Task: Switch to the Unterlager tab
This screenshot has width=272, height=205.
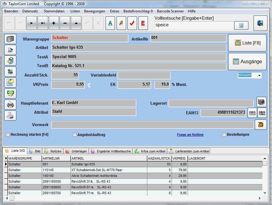Action: [77, 151]
